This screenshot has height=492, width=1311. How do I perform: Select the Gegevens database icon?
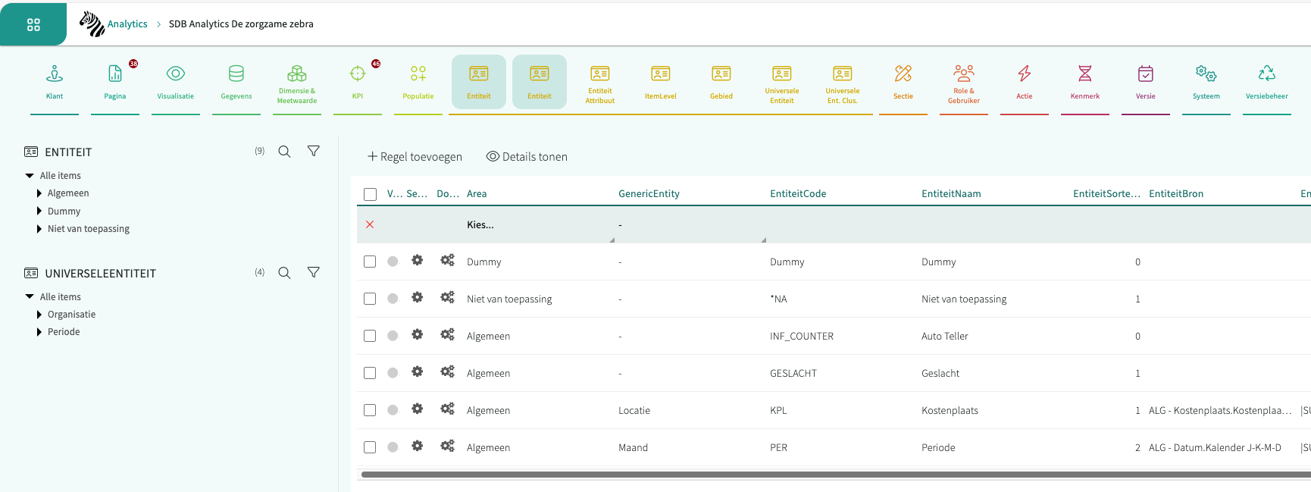236,74
